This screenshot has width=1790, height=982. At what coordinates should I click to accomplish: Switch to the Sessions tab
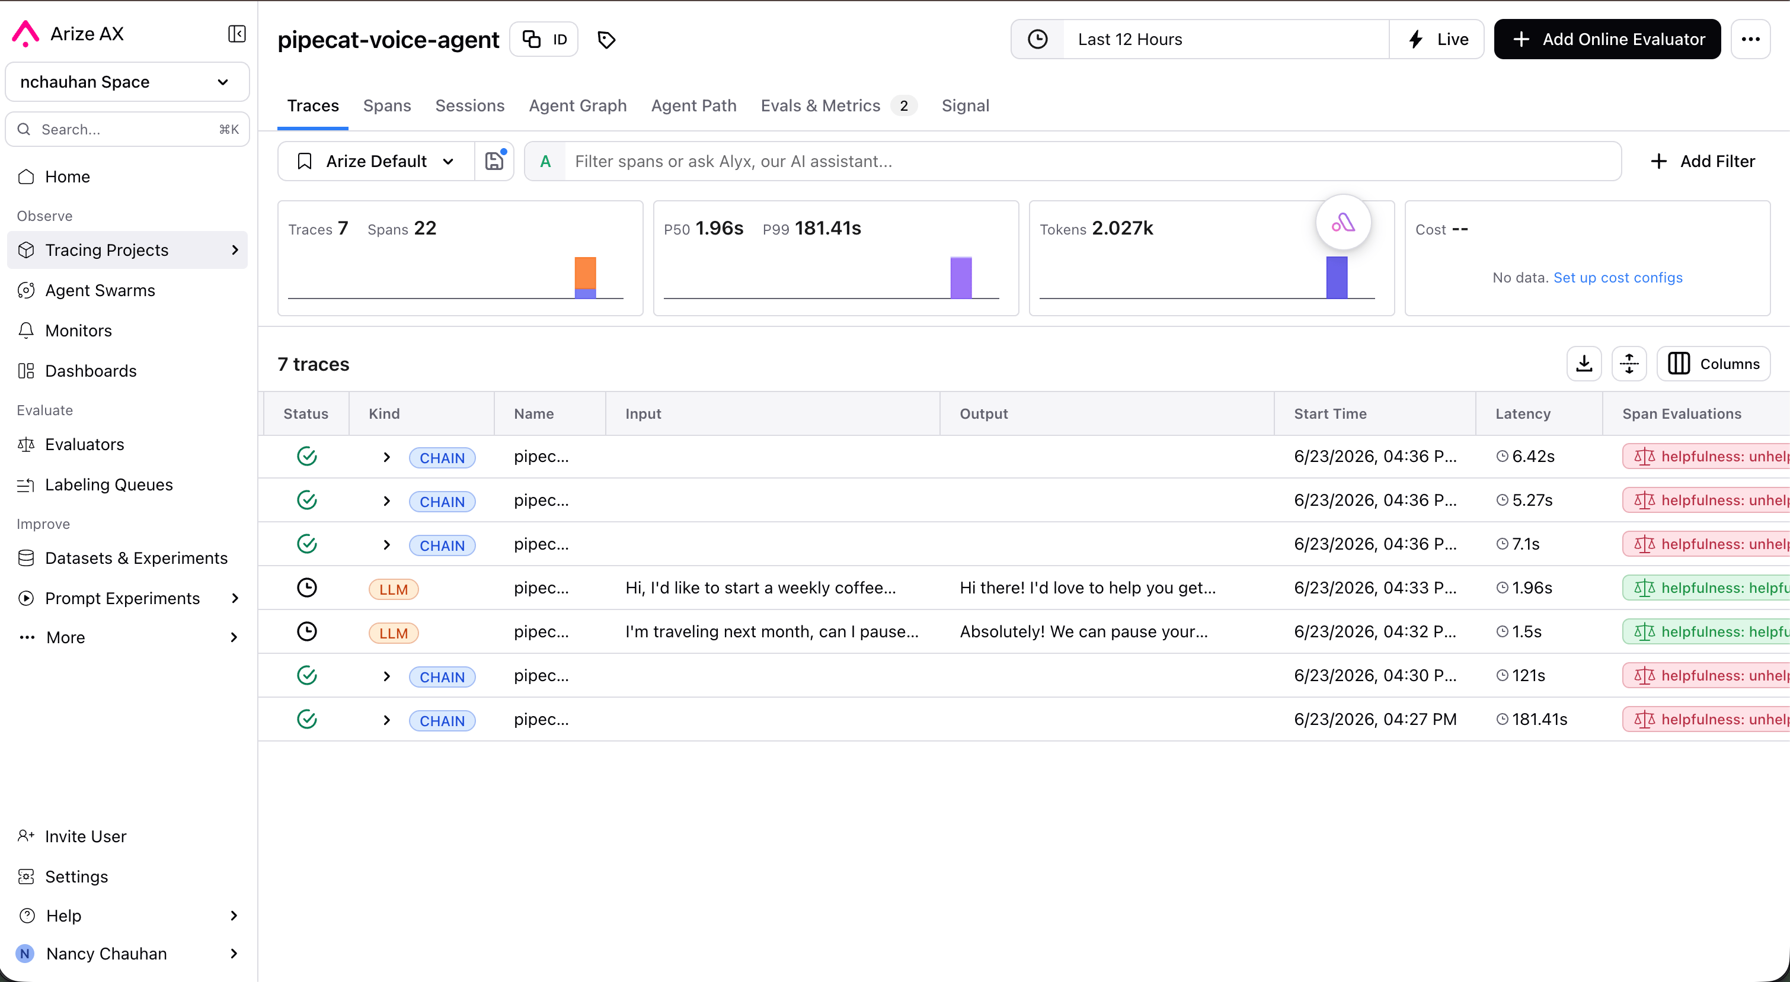coord(470,105)
